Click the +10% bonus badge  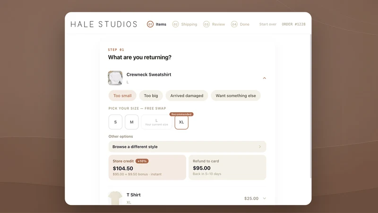(142, 161)
